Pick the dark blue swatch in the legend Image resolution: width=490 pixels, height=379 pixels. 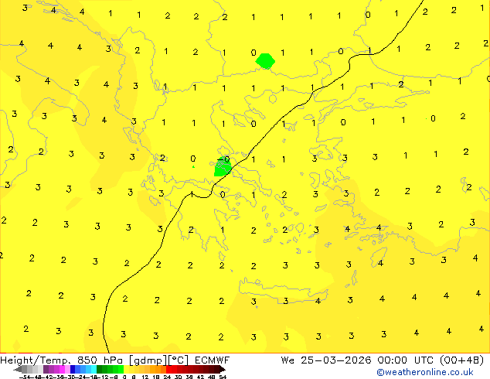[x=73, y=369]
